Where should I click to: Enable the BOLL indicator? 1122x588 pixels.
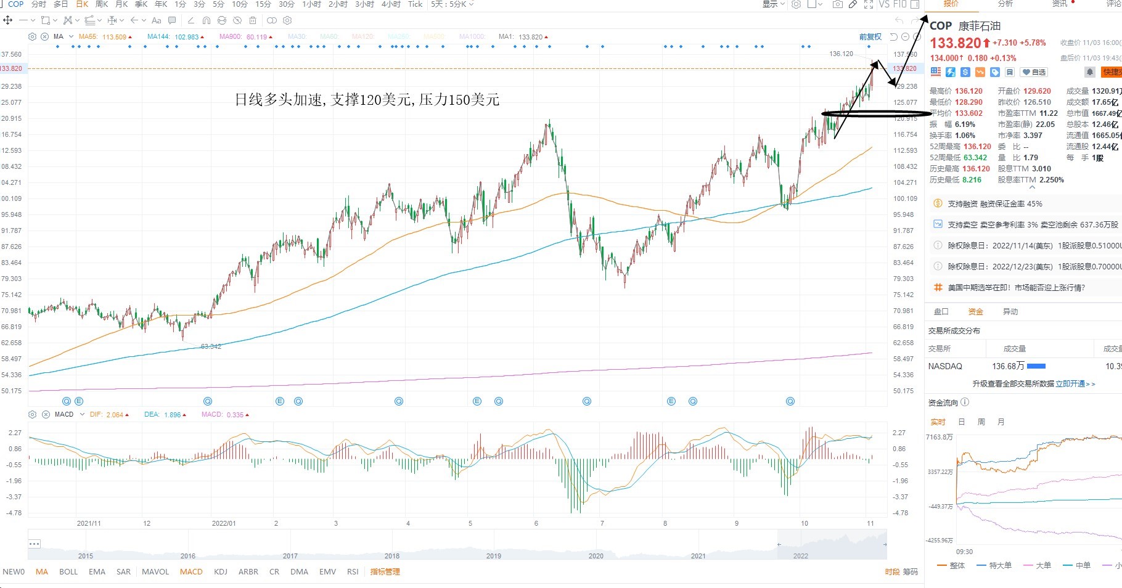coord(68,571)
